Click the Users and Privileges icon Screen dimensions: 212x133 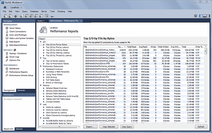click(7, 35)
